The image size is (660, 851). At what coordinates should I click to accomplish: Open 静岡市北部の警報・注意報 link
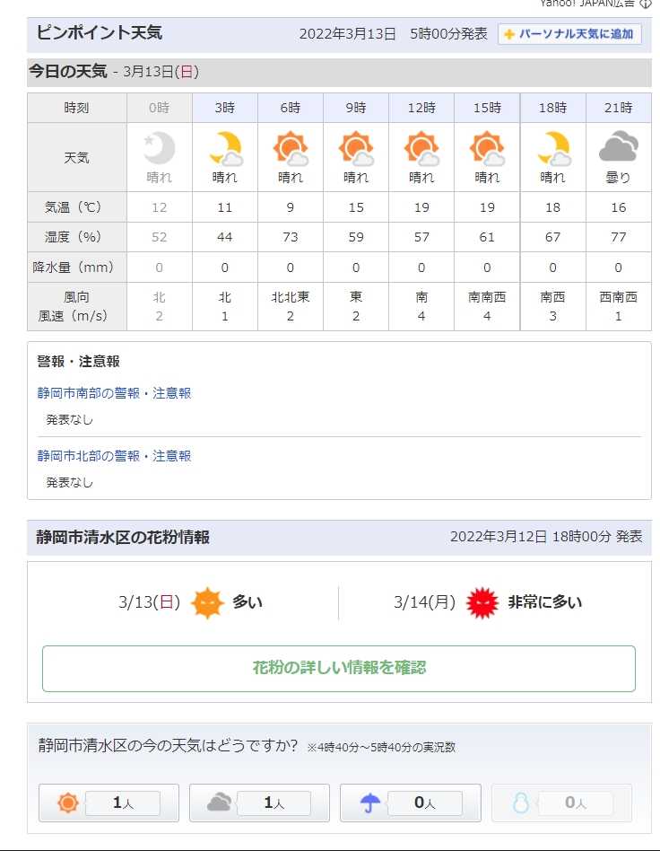pos(114,456)
